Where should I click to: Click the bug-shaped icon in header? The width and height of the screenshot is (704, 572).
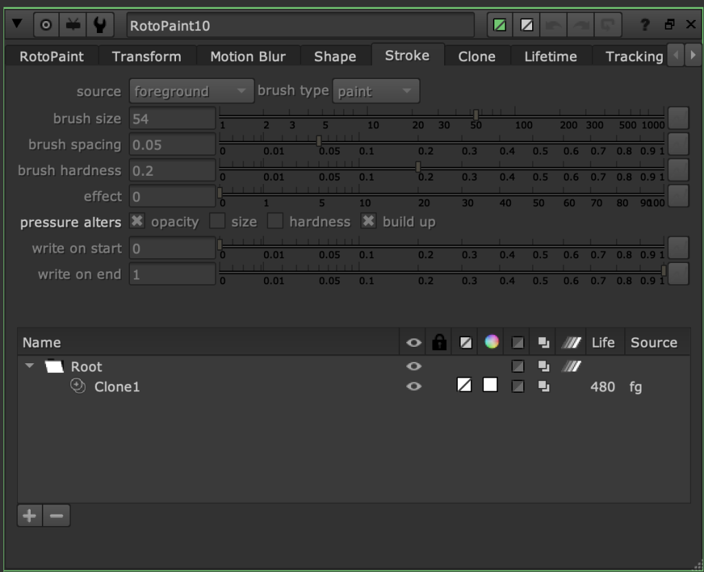click(x=73, y=25)
